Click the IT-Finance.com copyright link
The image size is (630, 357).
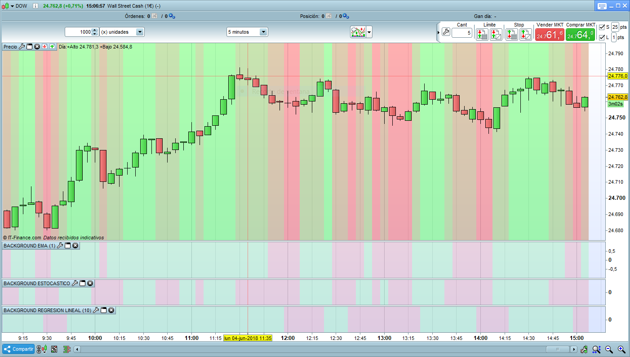22,238
